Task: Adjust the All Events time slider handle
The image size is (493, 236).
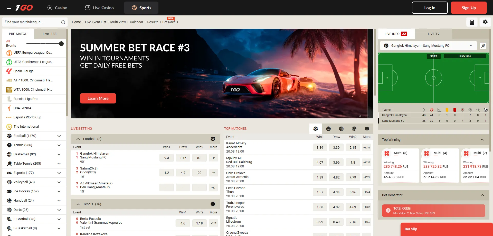Action: point(61,44)
